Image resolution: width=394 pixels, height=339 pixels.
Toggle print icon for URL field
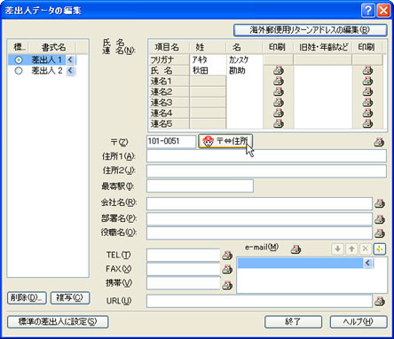tap(380, 302)
